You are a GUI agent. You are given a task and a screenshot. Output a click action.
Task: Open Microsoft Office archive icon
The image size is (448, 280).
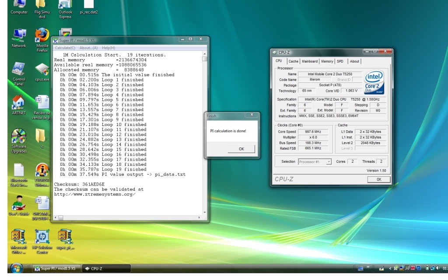[19, 241]
